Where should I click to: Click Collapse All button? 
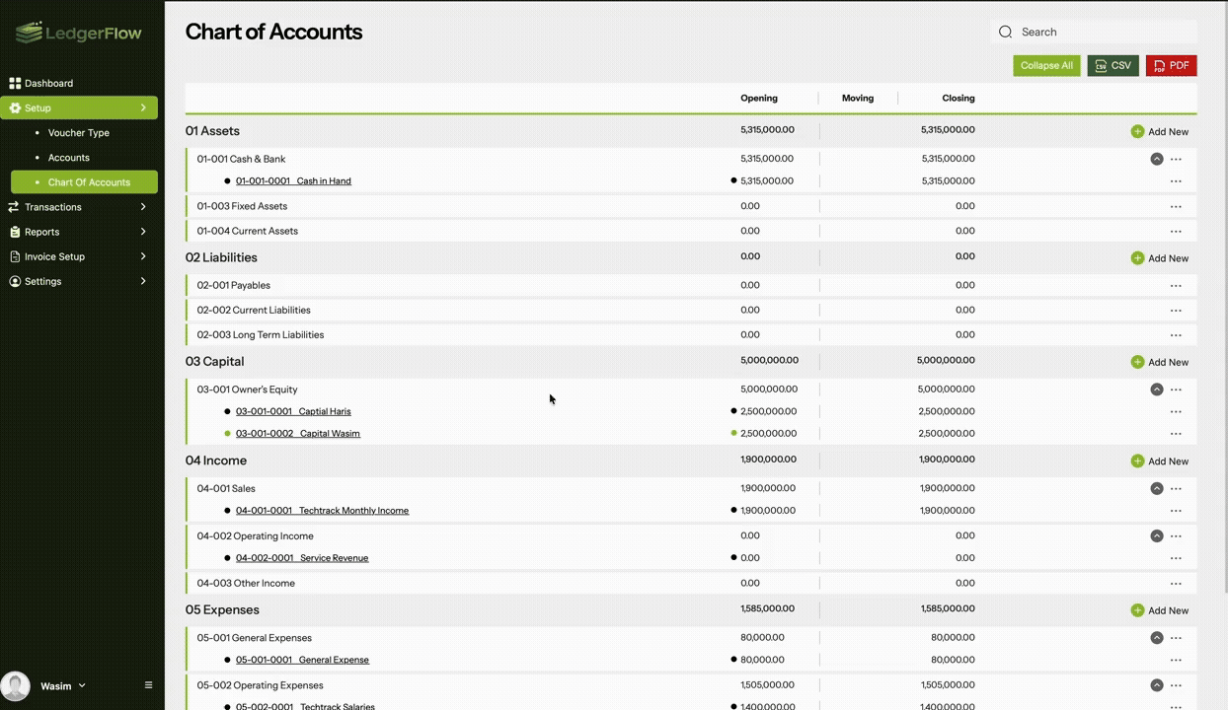click(1046, 66)
